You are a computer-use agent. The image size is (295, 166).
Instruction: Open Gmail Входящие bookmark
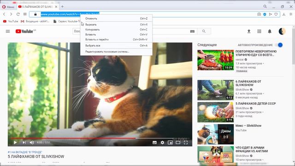coord(35,21)
